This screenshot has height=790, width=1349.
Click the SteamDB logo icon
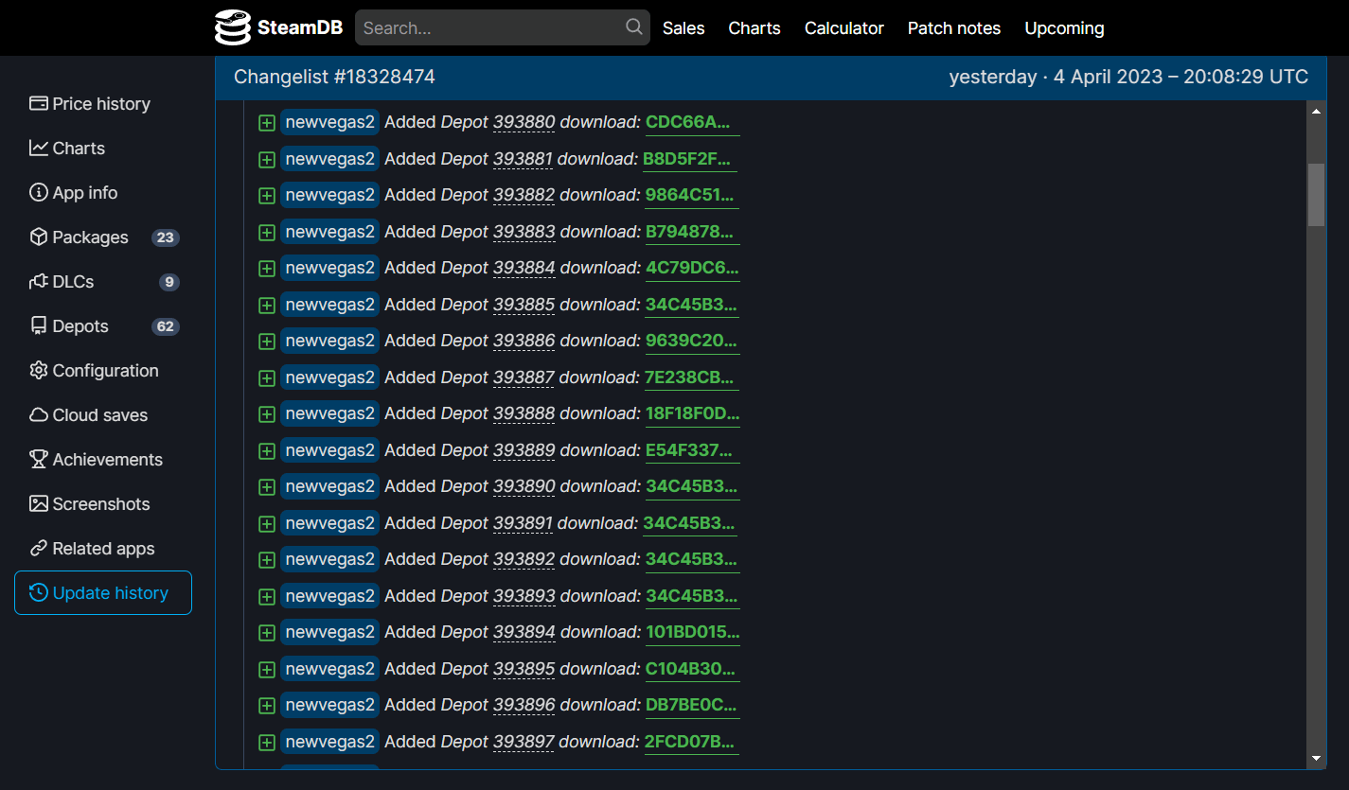point(232,27)
